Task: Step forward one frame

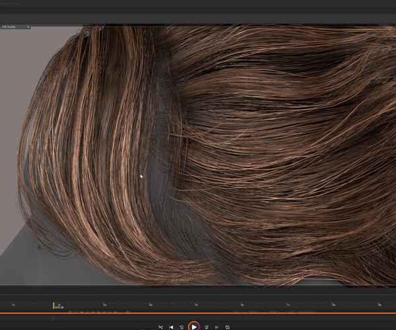Action: 206,326
